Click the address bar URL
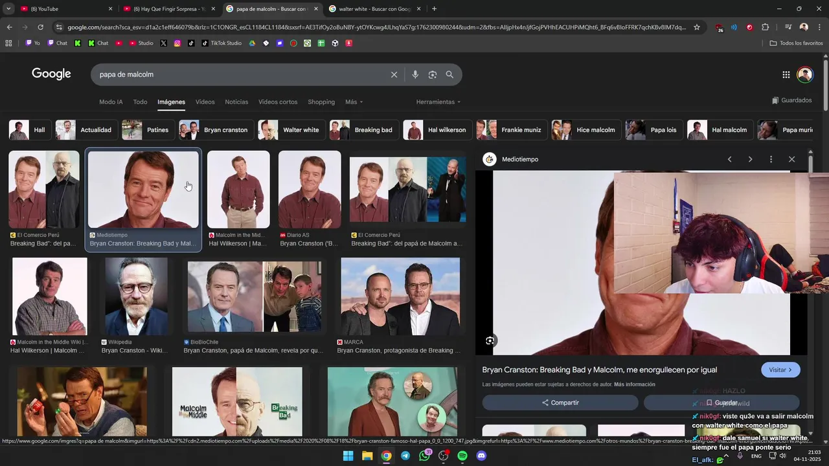This screenshot has width=829, height=466. pyautogui.click(x=376, y=27)
